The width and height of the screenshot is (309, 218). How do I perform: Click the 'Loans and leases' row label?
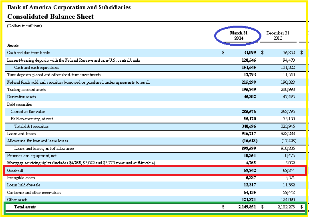tap(22, 134)
